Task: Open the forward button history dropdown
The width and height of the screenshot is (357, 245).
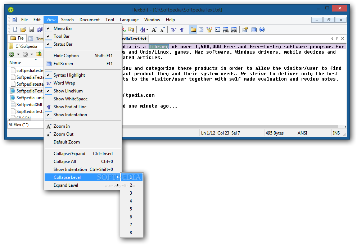Action: click(x=32, y=54)
